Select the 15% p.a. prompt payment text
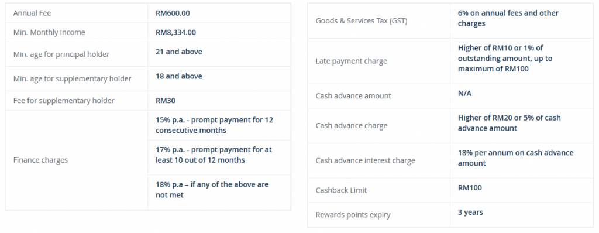The image size is (599, 233). (214, 125)
